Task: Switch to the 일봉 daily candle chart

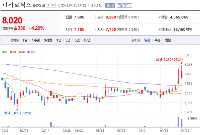Action: (147, 40)
